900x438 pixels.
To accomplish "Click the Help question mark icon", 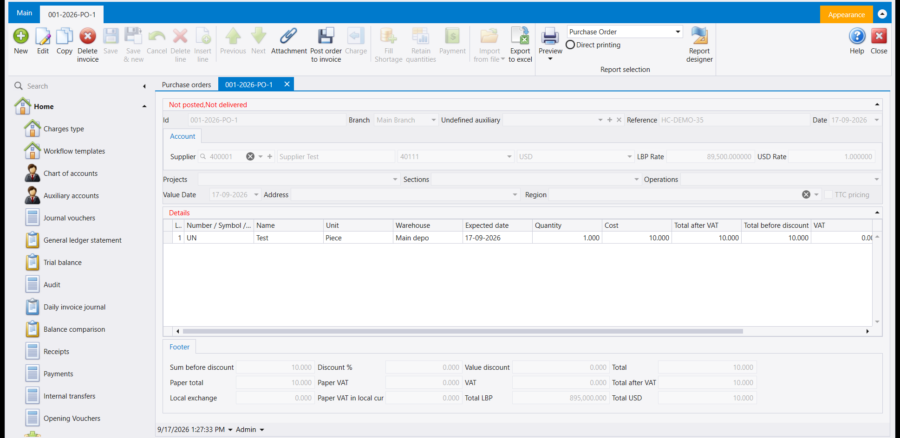I will pyautogui.click(x=857, y=36).
